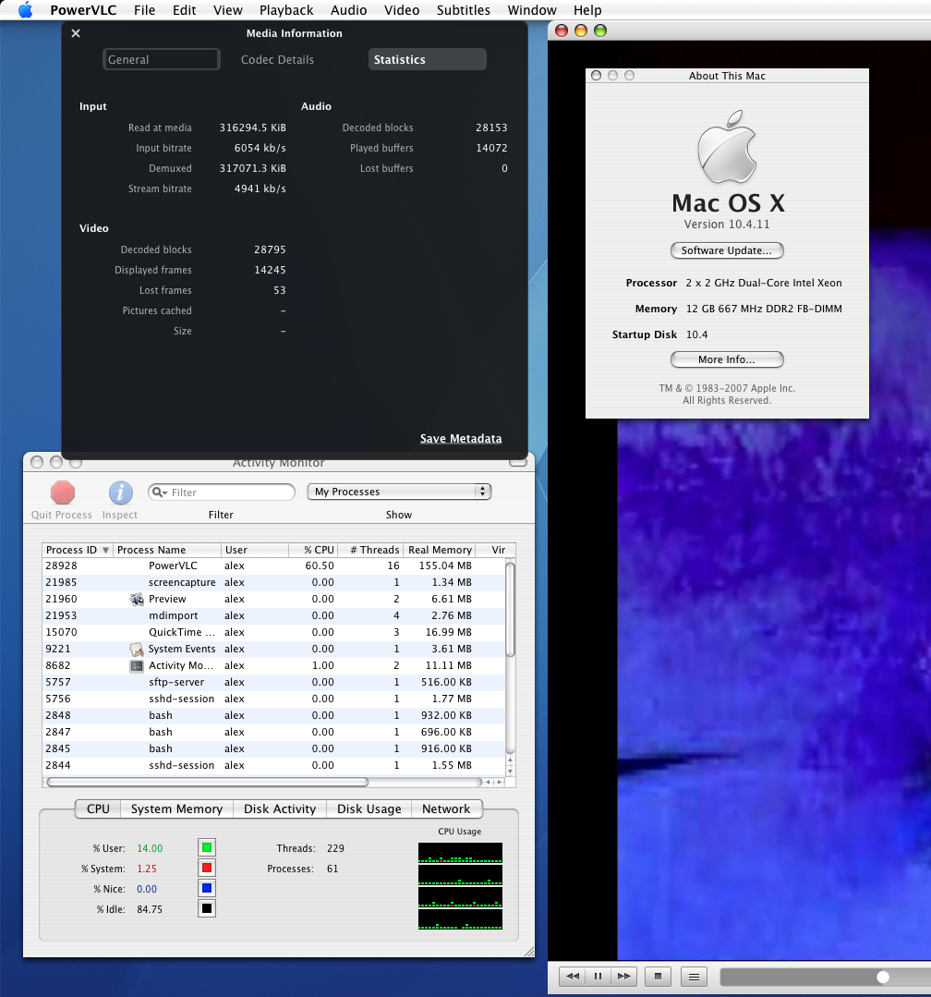The height and width of the screenshot is (997, 931).
Task: Click the playback position slider knob
Action: click(883, 977)
